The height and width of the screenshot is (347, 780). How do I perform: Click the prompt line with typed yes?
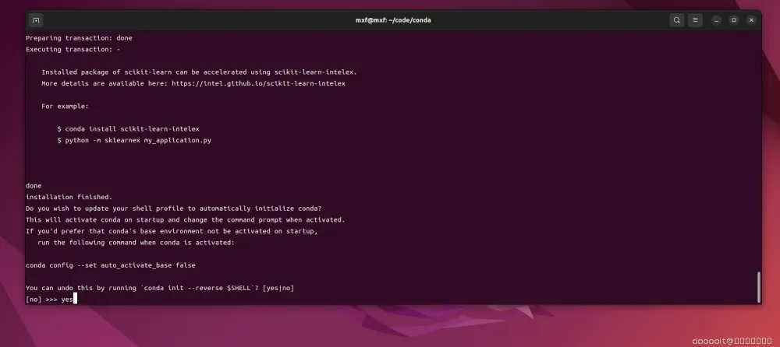(x=51, y=300)
